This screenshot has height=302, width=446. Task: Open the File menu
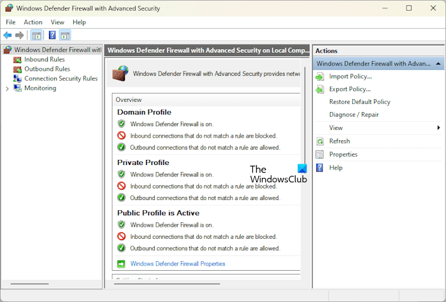click(x=11, y=22)
